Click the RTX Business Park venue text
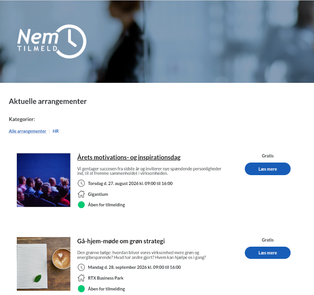Image resolution: width=314 pixels, height=295 pixels. [105, 278]
